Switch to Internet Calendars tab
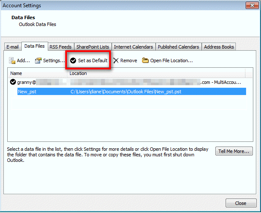This screenshot has height=213, width=261. pos(133,47)
